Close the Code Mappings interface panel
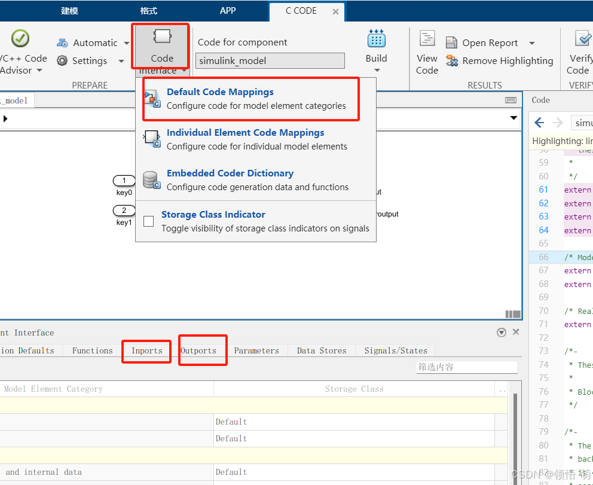 tap(516, 332)
